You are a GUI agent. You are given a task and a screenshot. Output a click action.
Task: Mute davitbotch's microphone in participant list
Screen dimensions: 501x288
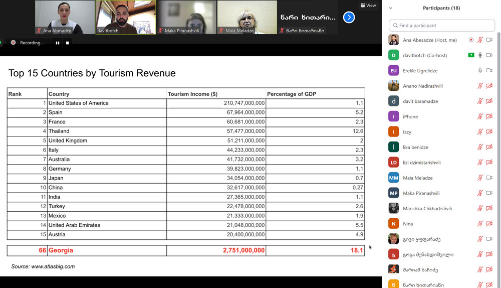(480, 55)
